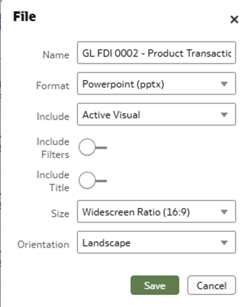The image size is (249, 307).
Task: Click the Size dropdown arrow icon
Action: 224,212
